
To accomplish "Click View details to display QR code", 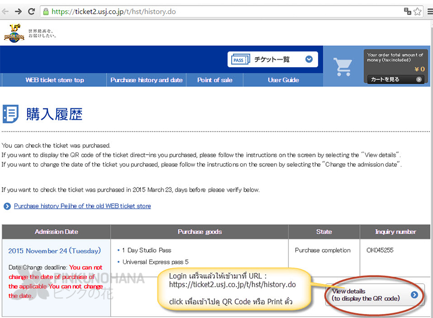I will pos(375,294).
